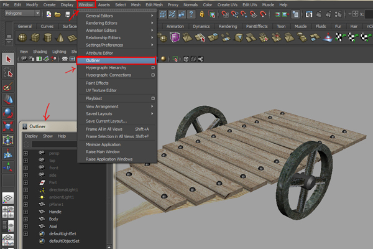Select the Scale tool cube icon
The width and height of the screenshot is (373, 249).
[x=8, y=126]
